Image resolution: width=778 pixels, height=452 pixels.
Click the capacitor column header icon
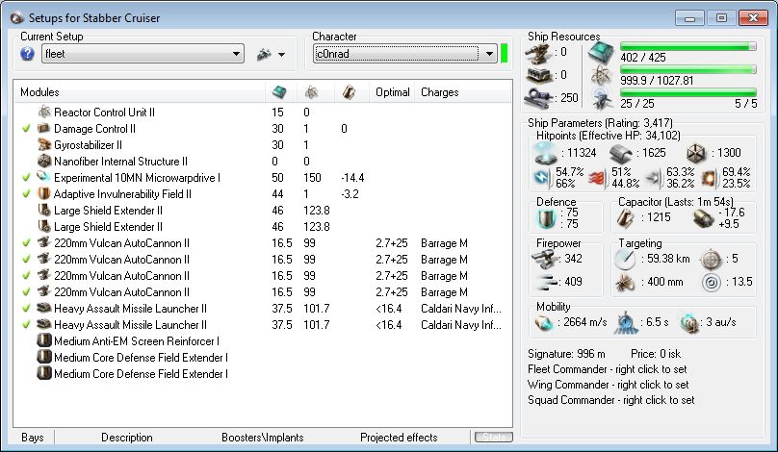tap(349, 91)
